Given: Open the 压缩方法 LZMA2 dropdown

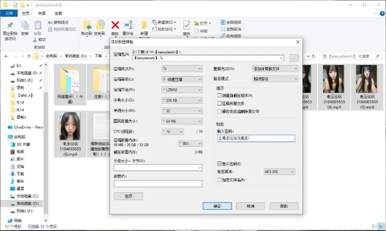Looking at the screenshot, I should 182,90.
